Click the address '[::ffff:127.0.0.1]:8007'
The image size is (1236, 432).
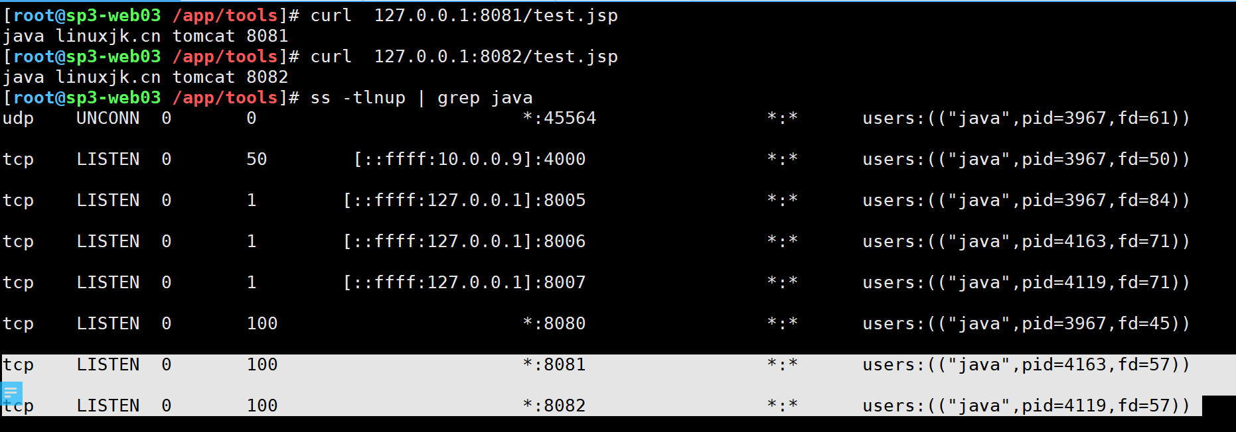coord(464,283)
